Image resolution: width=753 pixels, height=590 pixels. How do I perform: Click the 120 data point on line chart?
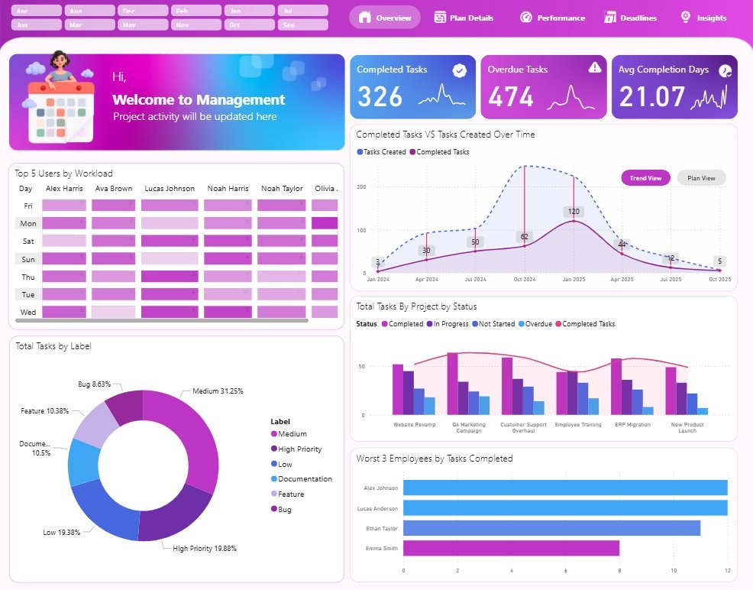point(574,221)
